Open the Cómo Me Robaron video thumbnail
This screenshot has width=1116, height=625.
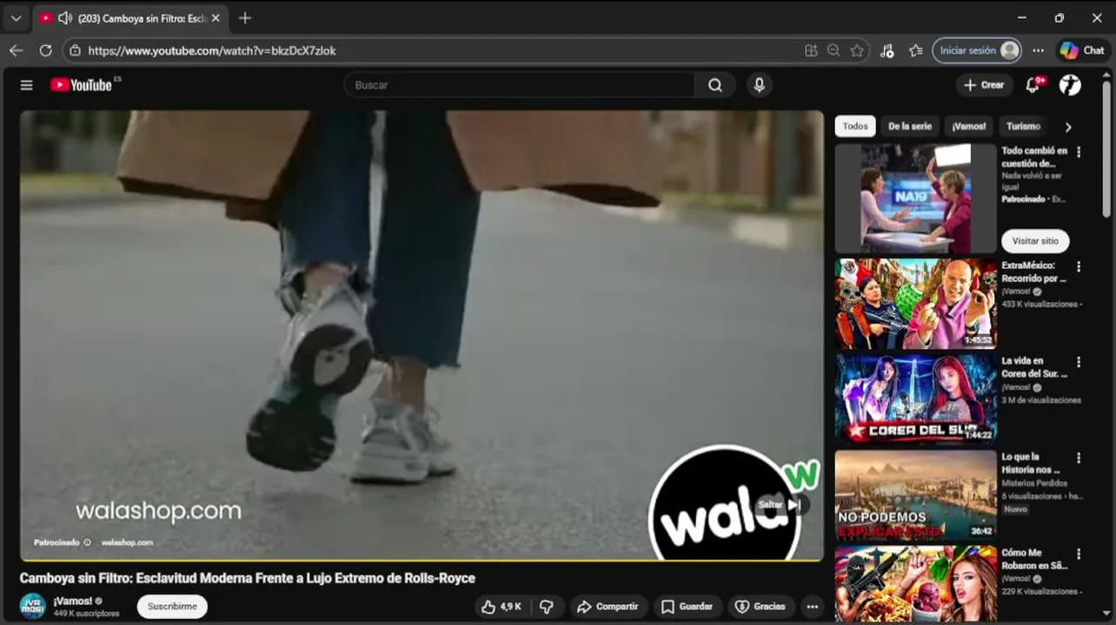pos(915,583)
